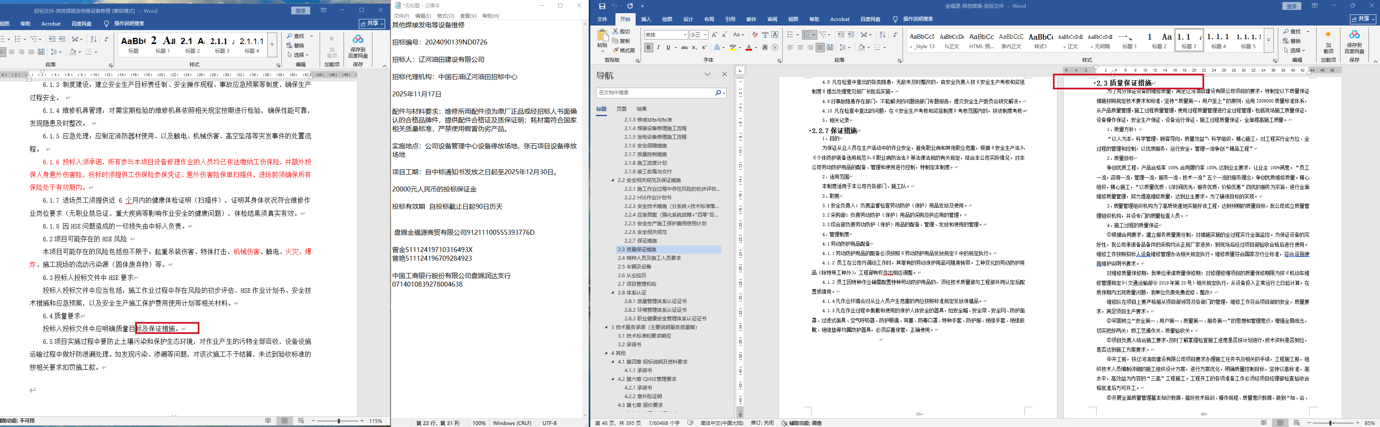Collapse the 2.8 体系认证 tree node
Image resolution: width=1380 pixels, height=427 pixels.
[613, 292]
